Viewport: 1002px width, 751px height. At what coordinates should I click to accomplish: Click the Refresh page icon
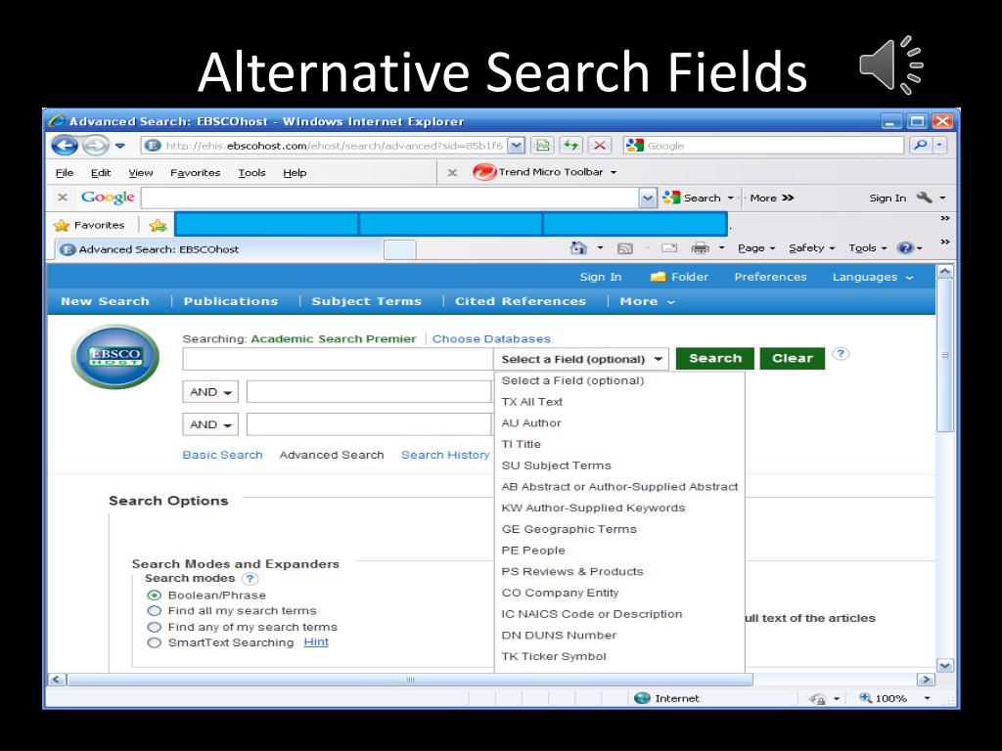(x=570, y=146)
